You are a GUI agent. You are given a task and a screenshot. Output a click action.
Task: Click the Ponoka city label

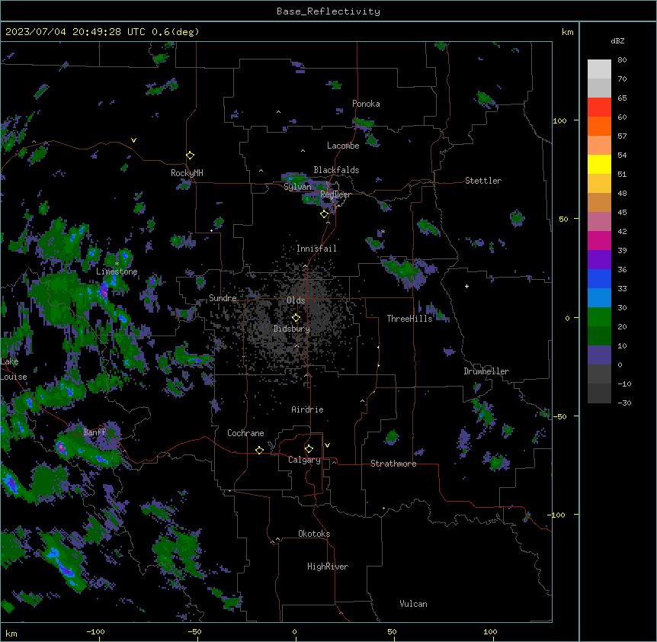366,104
